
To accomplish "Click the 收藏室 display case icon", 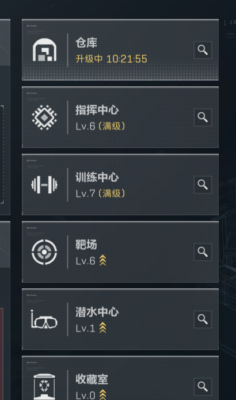I will coord(44,387).
